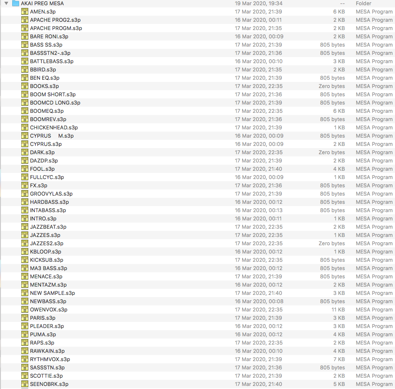Collapse the AKAI PREG MESA folder triangle
This screenshot has width=395, height=389.
click(x=6, y=3)
